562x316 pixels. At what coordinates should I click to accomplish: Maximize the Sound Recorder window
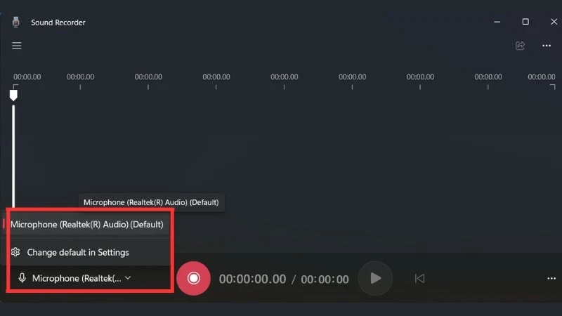(525, 22)
